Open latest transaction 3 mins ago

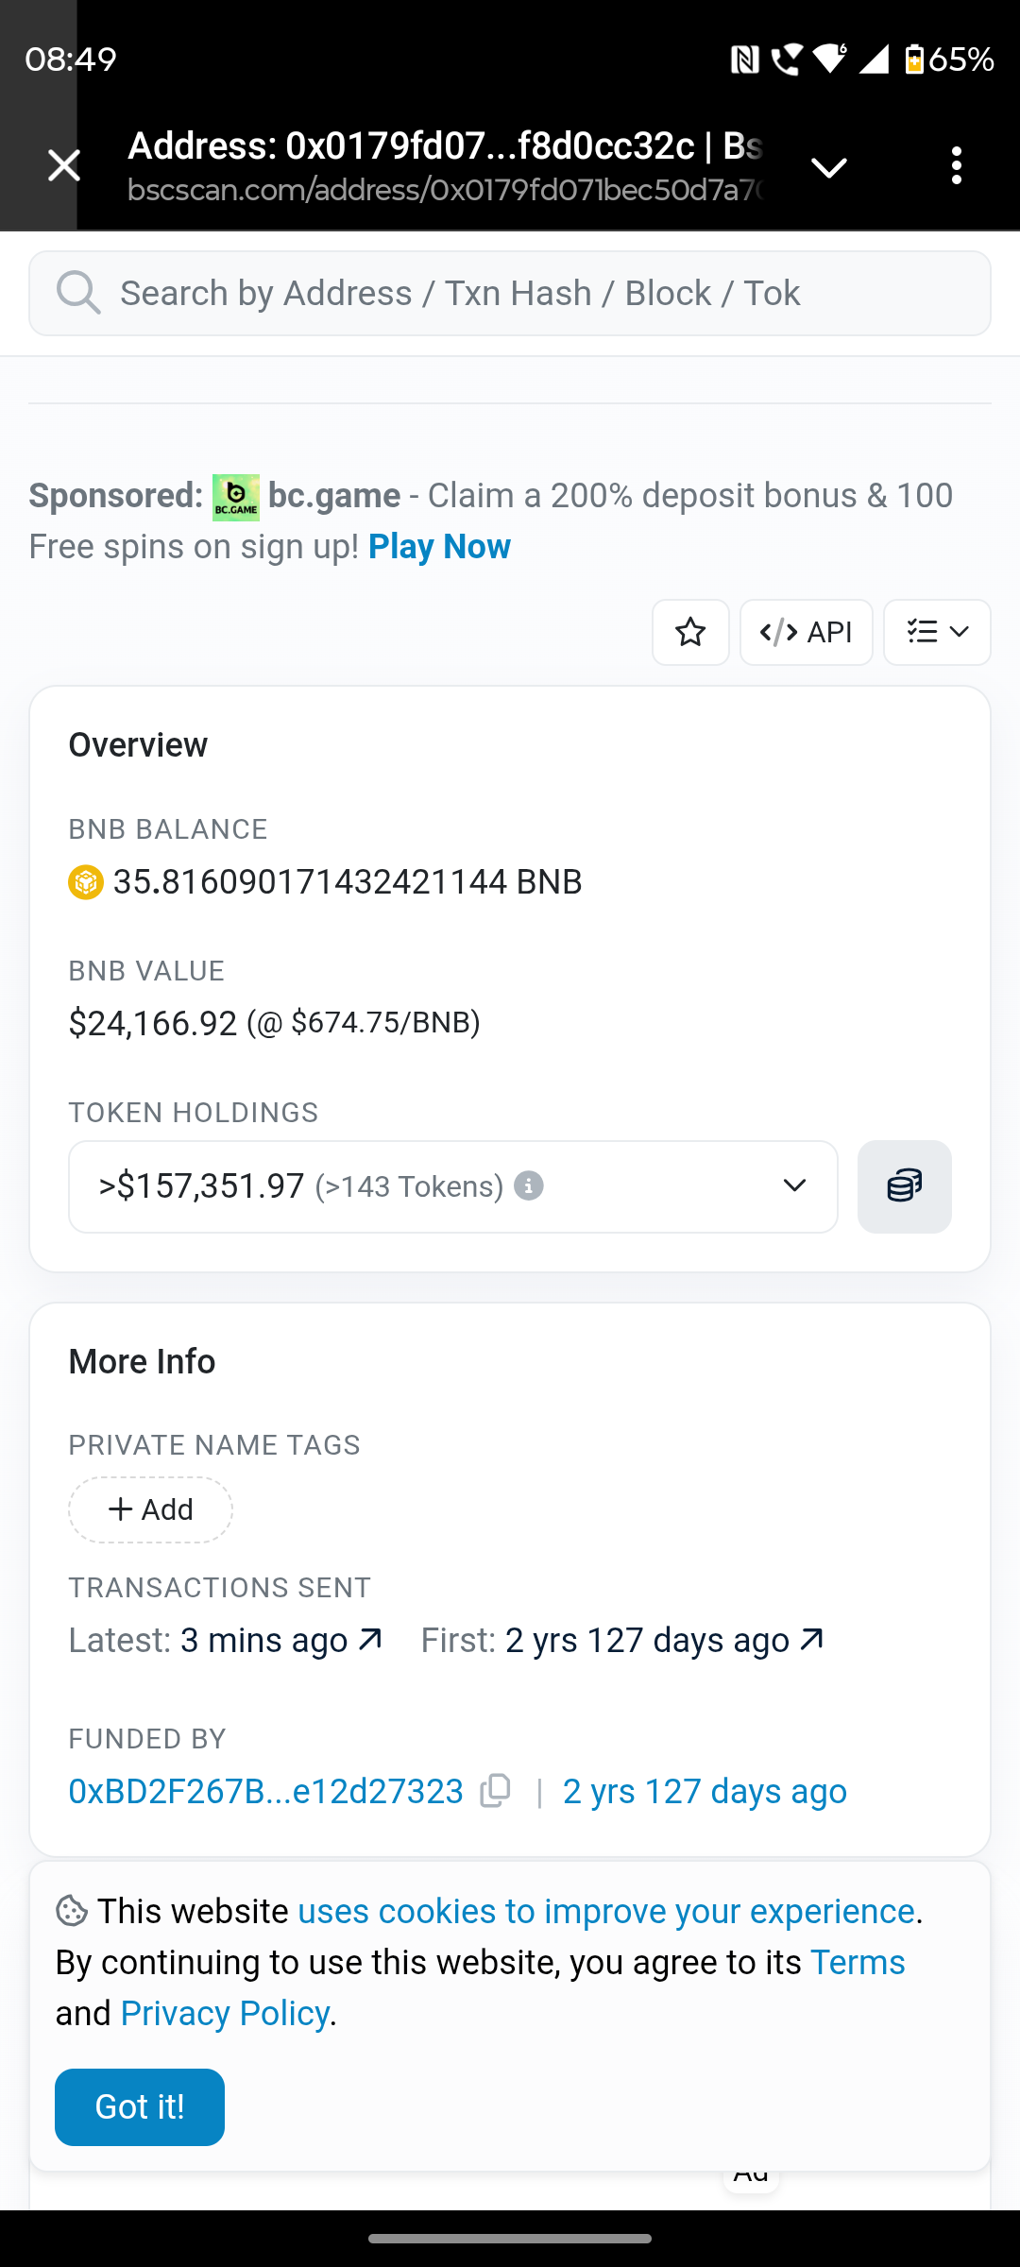(x=281, y=1641)
